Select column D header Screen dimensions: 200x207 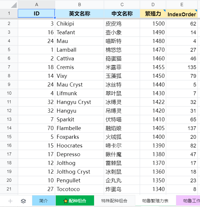pos(153,5)
